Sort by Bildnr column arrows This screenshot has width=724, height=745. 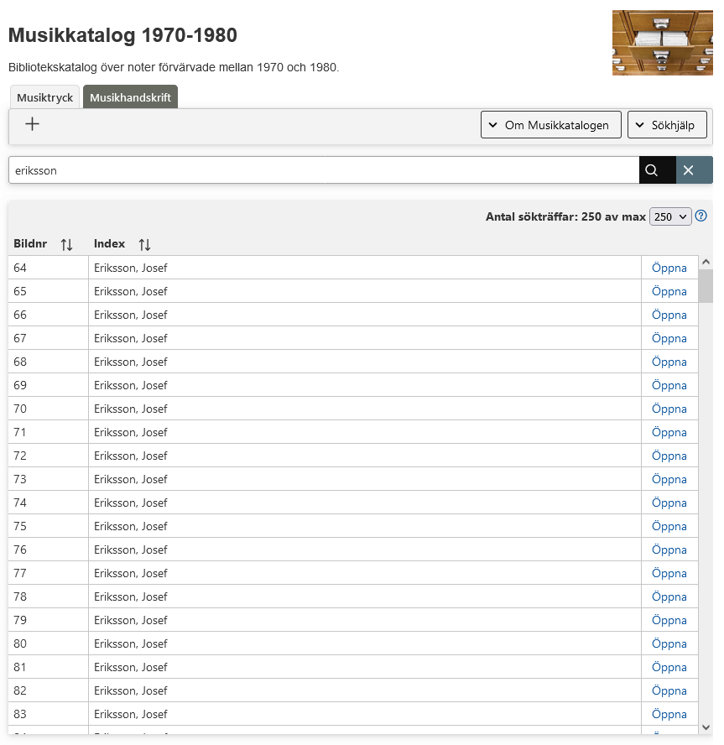click(x=67, y=244)
